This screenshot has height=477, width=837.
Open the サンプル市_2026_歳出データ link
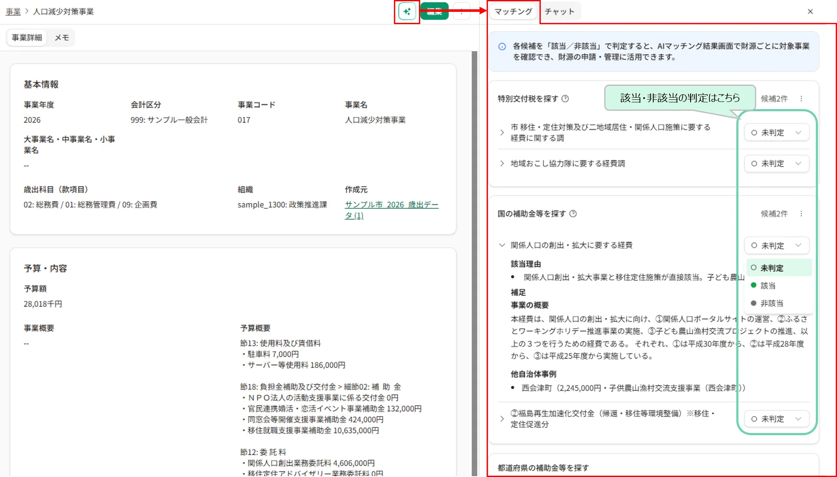click(x=391, y=210)
